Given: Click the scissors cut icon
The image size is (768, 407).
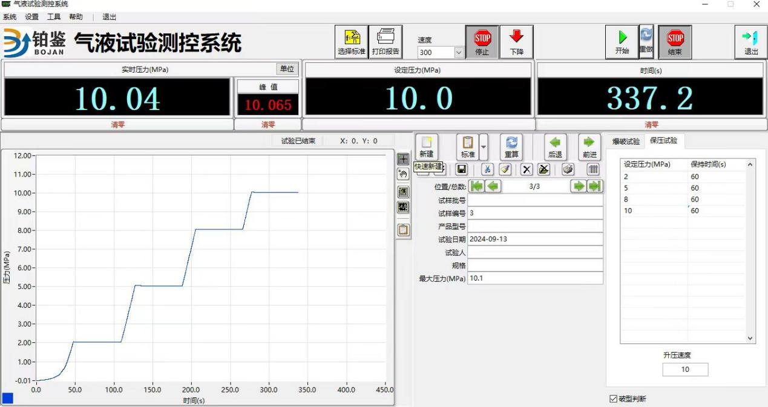Looking at the screenshot, I should tap(487, 169).
